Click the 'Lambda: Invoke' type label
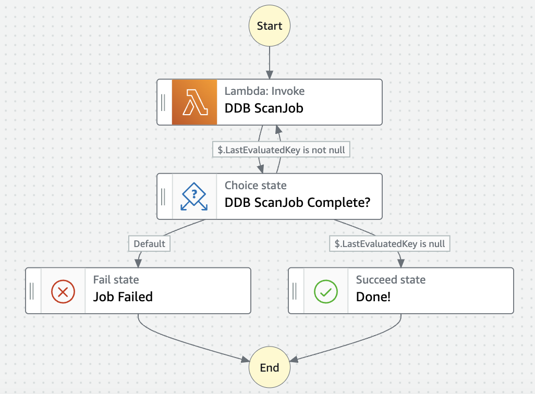 click(x=264, y=91)
